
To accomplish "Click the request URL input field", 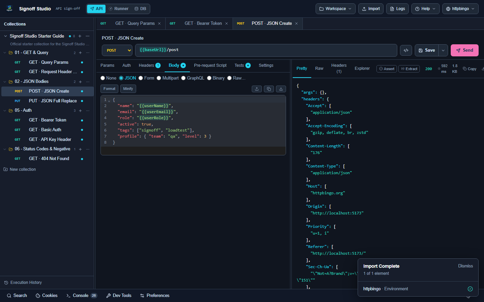I will pyautogui.click(x=266, y=50).
